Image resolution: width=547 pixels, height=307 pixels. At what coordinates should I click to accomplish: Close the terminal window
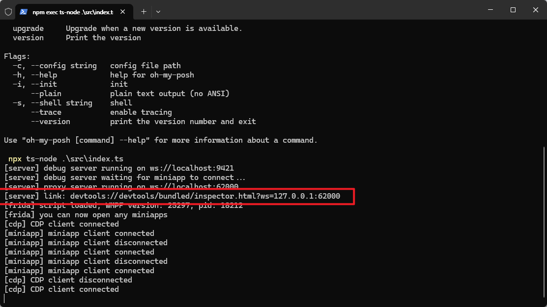pyautogui.click(x=536, y=10)
